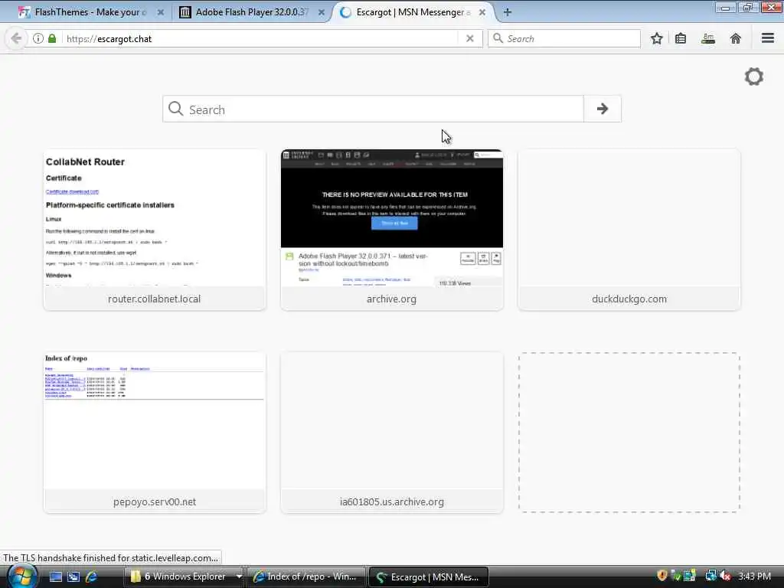The height and width of the screenshot is (588, 784).
Task: Click the network tray icon
Action: point(710,576)
